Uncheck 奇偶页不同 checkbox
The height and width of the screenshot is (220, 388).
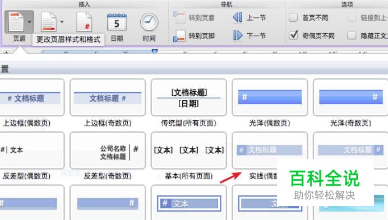pyautogui.click(x=293, y=35)
